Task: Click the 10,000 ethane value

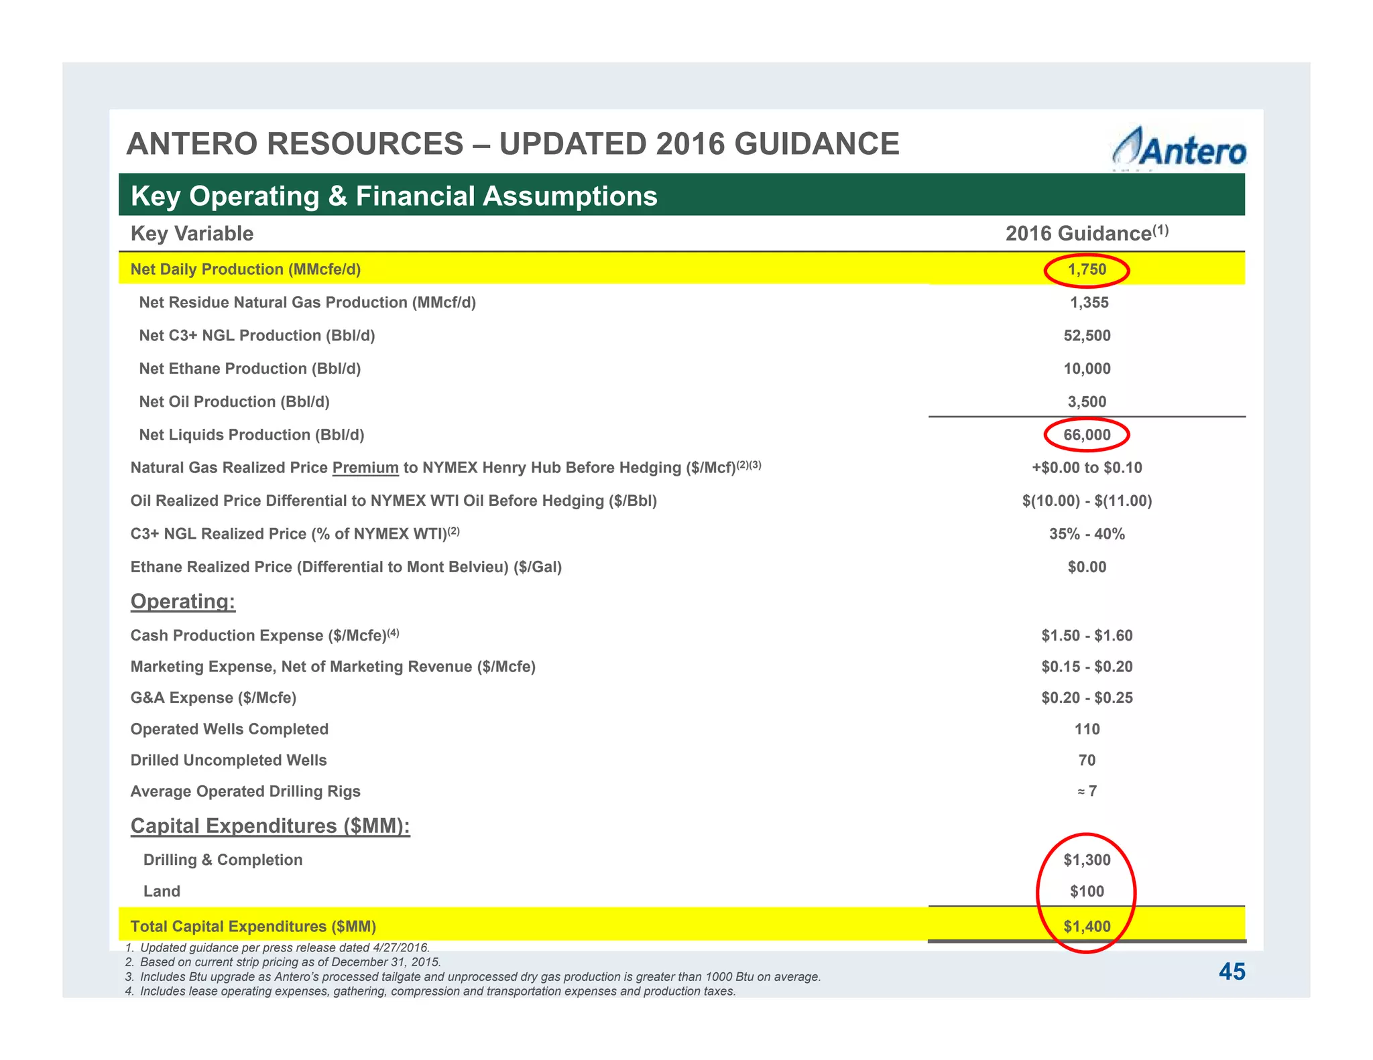Action: tap(1087, 369)
